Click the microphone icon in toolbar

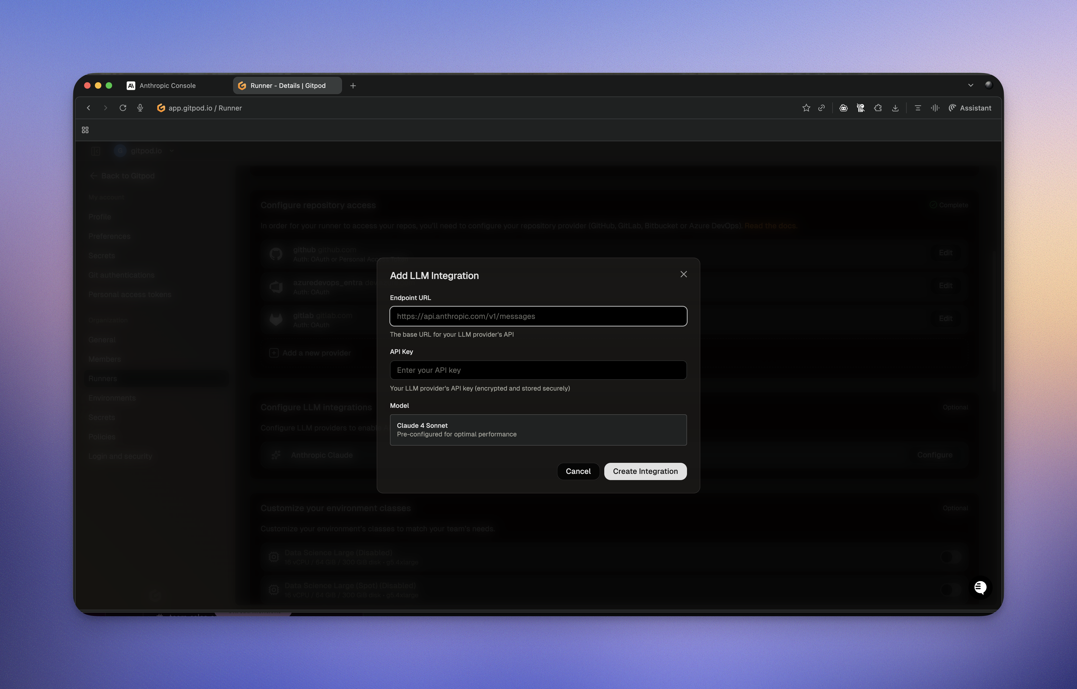(140, 108)
